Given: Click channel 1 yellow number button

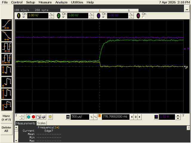Looking at the screenshot, I should [x=19, y=16].
